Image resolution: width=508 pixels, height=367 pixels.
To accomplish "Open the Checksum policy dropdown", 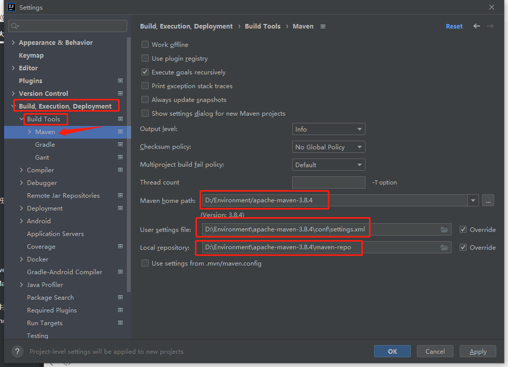I will tap(328, 147).
